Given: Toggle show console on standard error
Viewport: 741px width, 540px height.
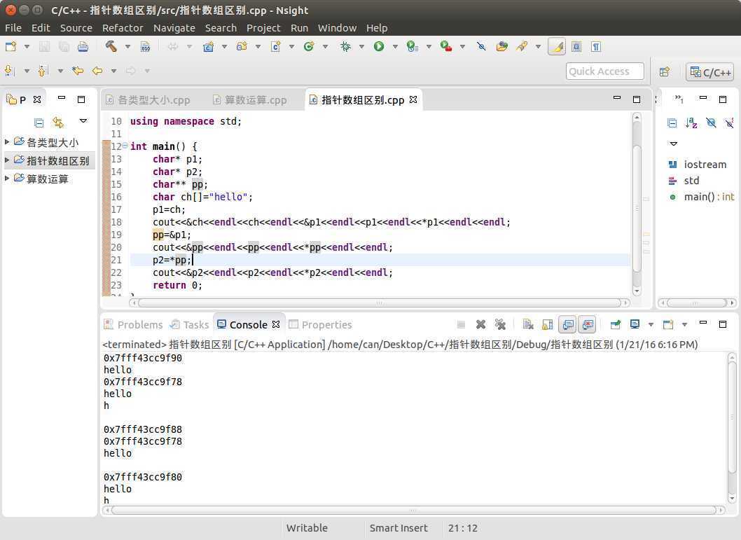Looking at the screenshot, I should pos(588,324).
